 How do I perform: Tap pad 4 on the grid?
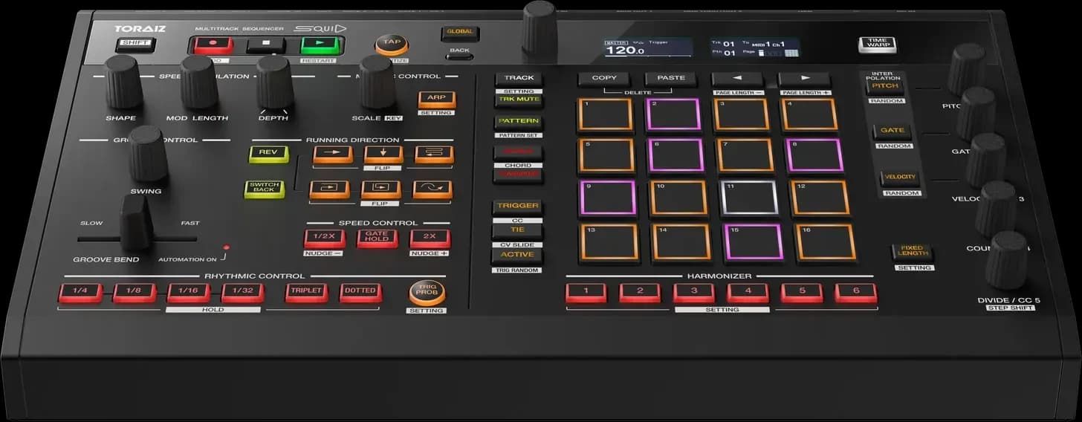(x=809, y=114)
